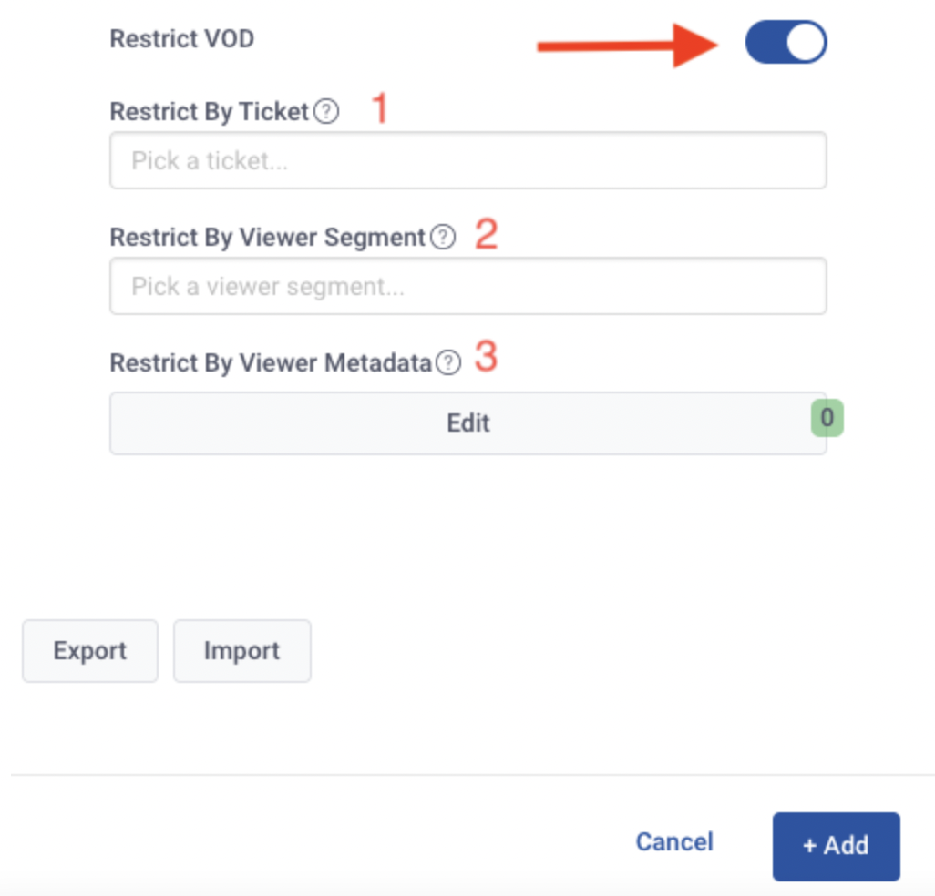The height and width of the screenshot is (896, 935).
Task: Click the green 0 count badge
Action: (827, 418)
